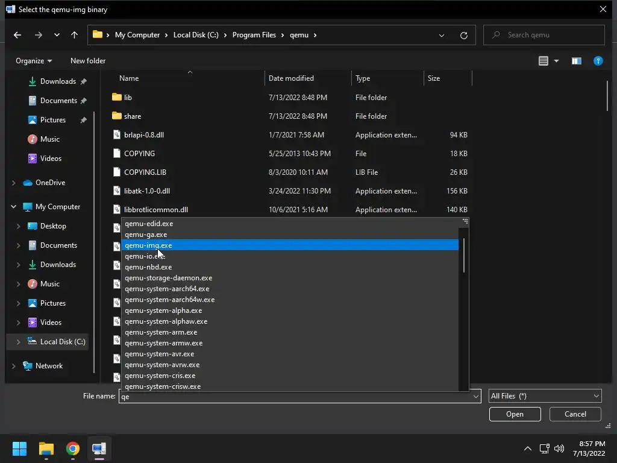Open the blue Help icon
Image resolution: width=617 pixels, height=463 pixels.
click(598, 61)
